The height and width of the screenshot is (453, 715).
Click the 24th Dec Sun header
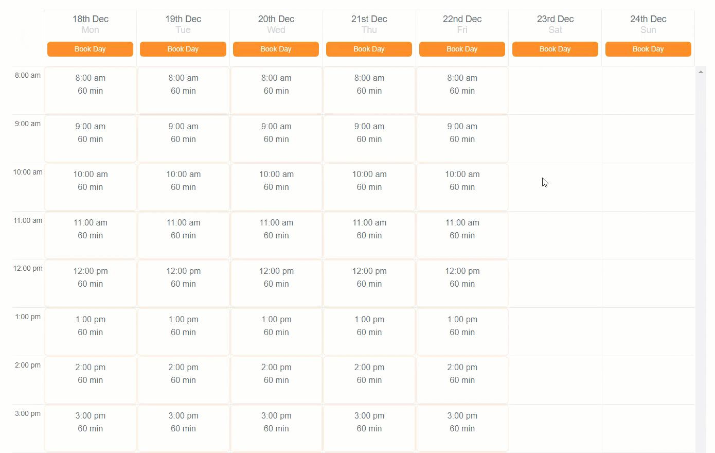click(x=648, y=24)
